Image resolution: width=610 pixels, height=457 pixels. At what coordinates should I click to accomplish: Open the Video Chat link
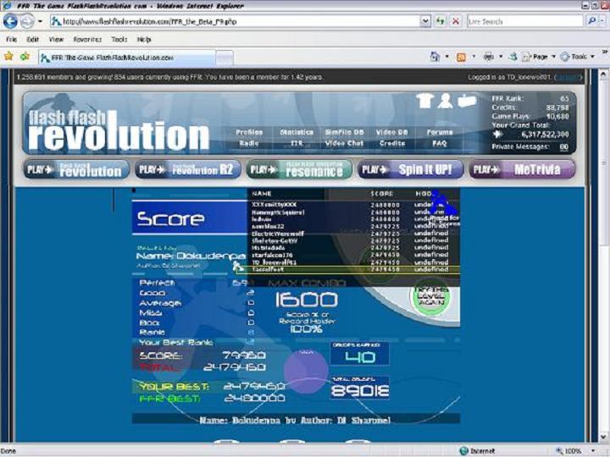click(344, 143)
